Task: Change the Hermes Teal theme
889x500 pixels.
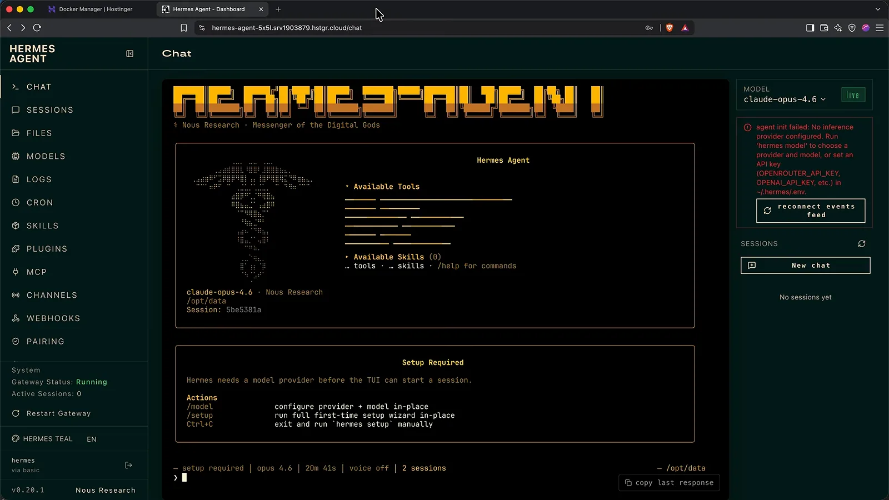Action: click(42, 439)
